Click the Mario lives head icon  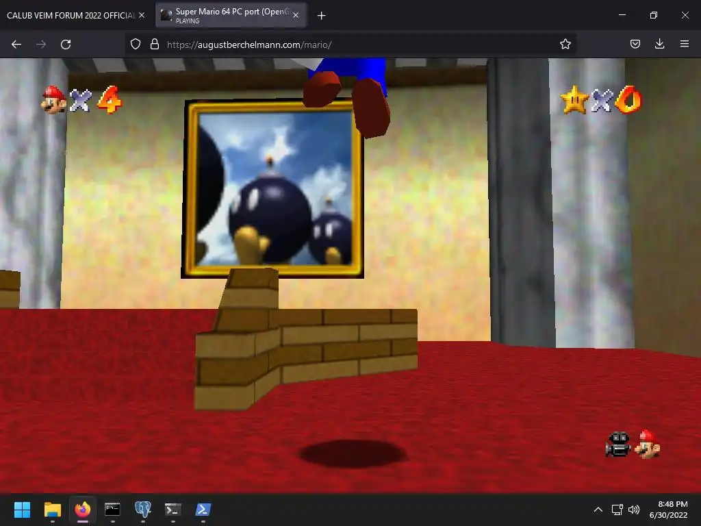(53, 100)
